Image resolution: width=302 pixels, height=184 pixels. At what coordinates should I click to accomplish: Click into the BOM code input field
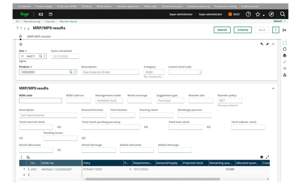[40, 101]
